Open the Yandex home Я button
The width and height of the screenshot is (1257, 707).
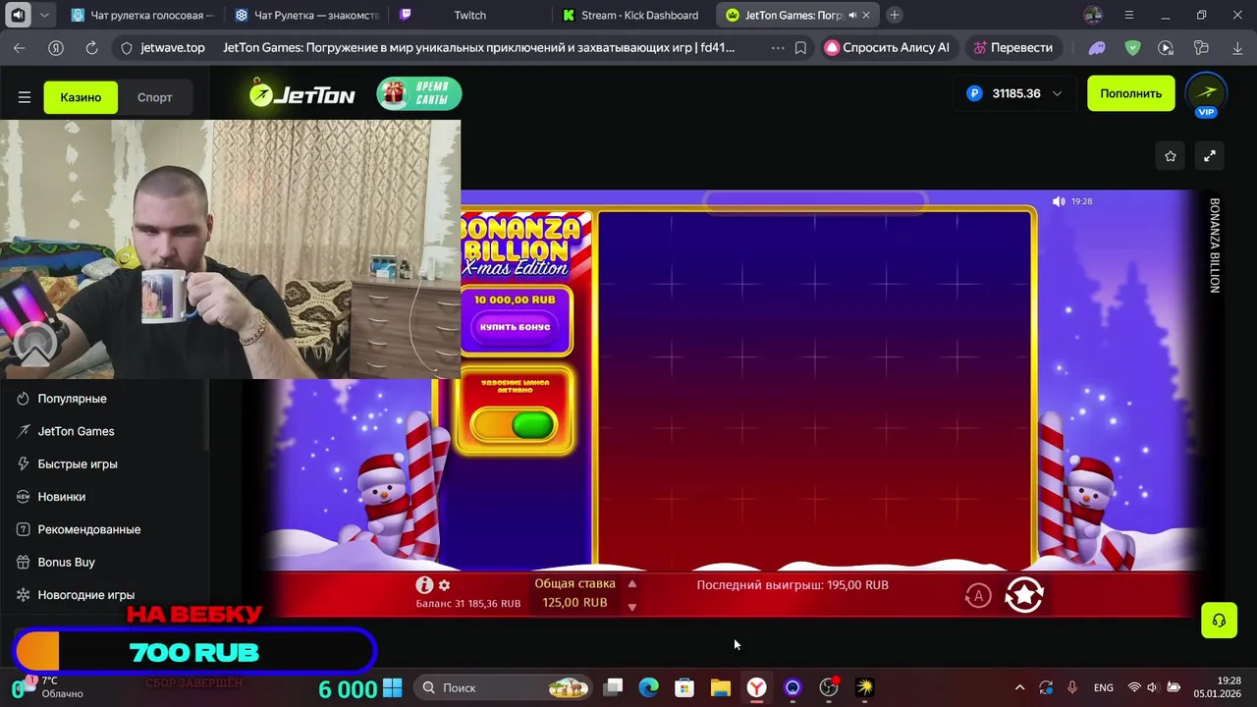(x=56, y=47)
